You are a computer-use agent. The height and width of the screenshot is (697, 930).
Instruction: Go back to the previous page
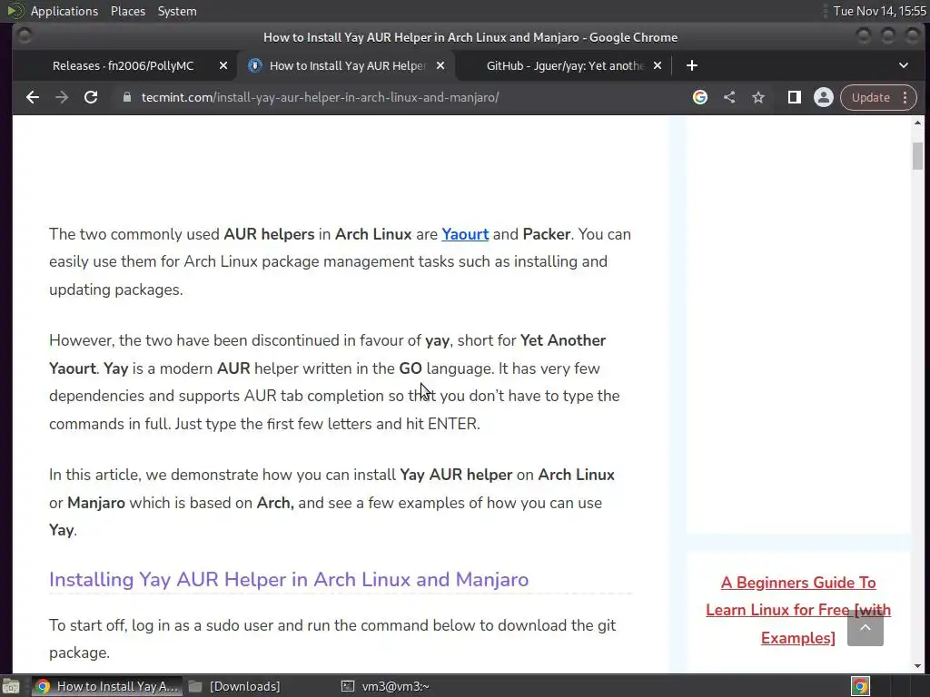[33, 97]
